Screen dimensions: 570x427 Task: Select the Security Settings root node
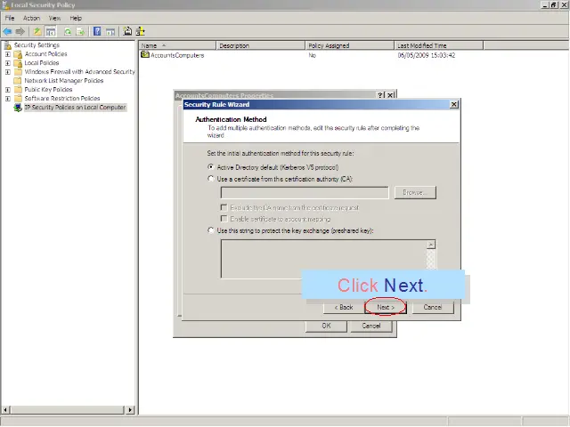click(37, 45)
